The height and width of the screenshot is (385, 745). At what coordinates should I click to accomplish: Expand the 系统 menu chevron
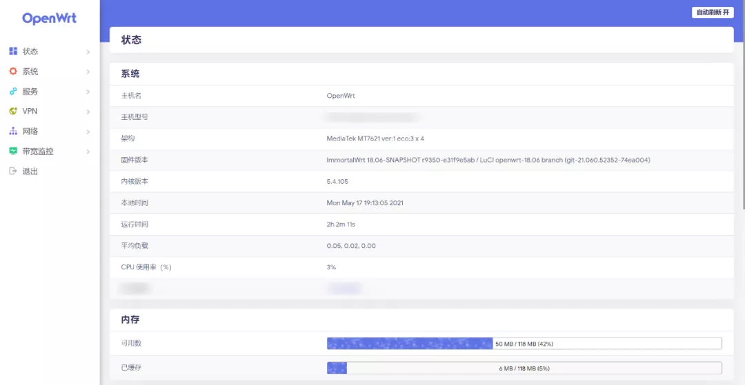click(x=88, y=72)
